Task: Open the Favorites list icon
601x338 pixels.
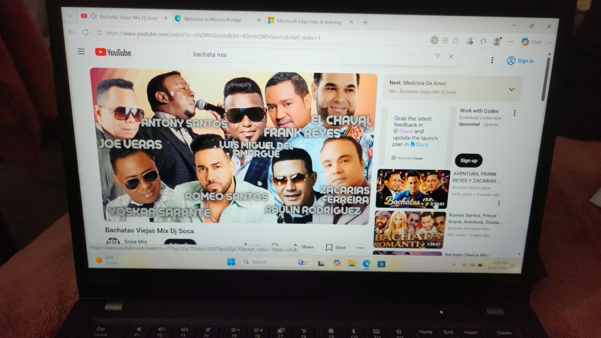Action: [483, 41]
